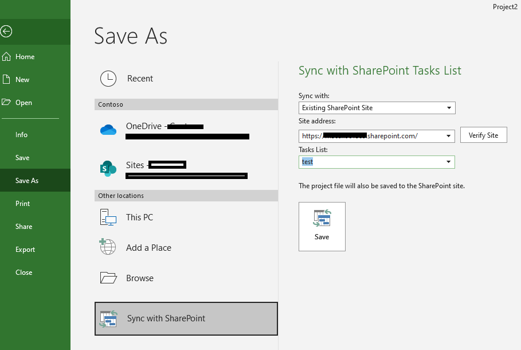
Task: Click the Sync with SharePoint Tasks List heading
Action: click(x=380, y=71)
